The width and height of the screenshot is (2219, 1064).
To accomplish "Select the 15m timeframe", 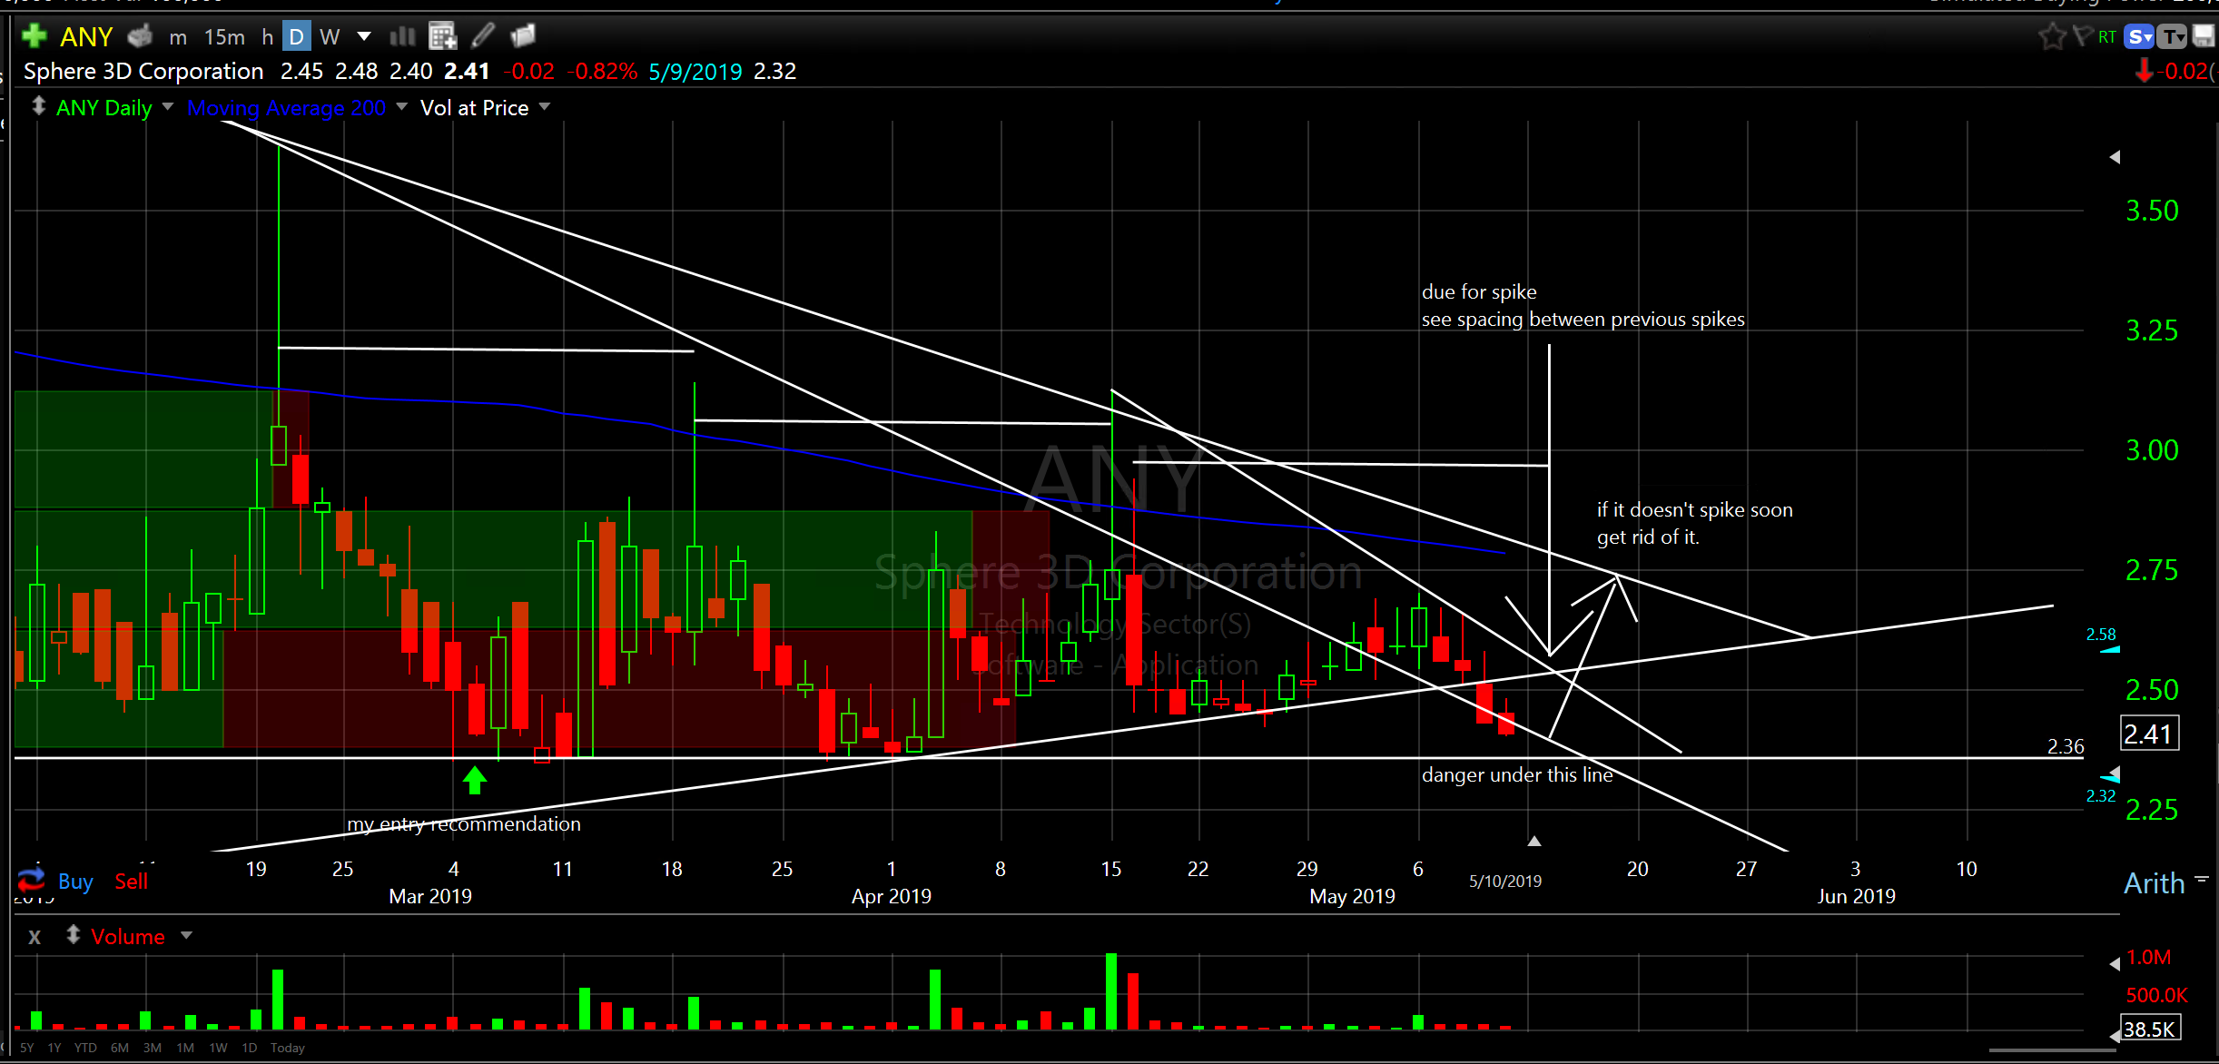I will pos(224,36).
